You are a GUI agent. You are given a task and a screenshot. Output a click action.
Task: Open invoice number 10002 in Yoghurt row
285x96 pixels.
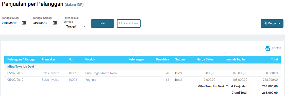pos(73,80)
